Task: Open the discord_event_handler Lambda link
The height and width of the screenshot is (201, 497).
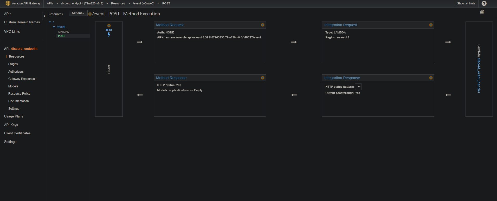Action: click(479, 75)
